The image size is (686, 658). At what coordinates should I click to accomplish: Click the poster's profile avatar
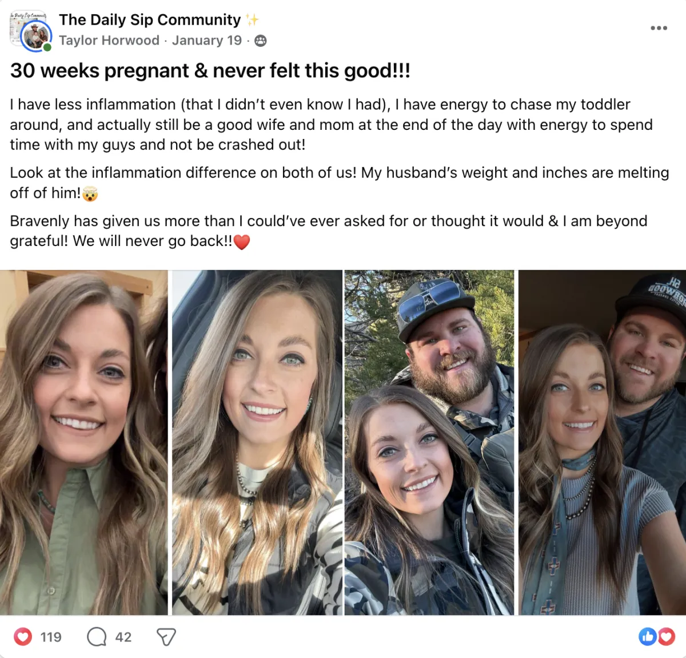click(35, 36)
